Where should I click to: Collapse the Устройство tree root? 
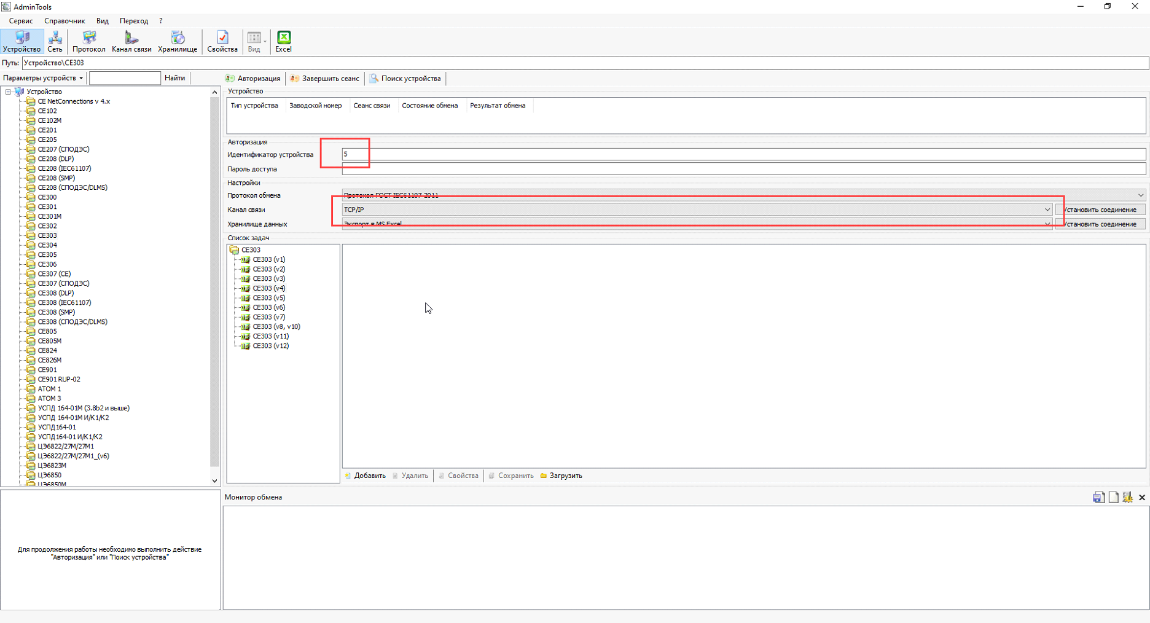[9, 92]
